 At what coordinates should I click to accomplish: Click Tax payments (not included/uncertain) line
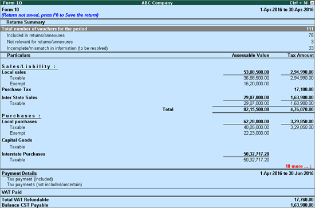(45, 185)
